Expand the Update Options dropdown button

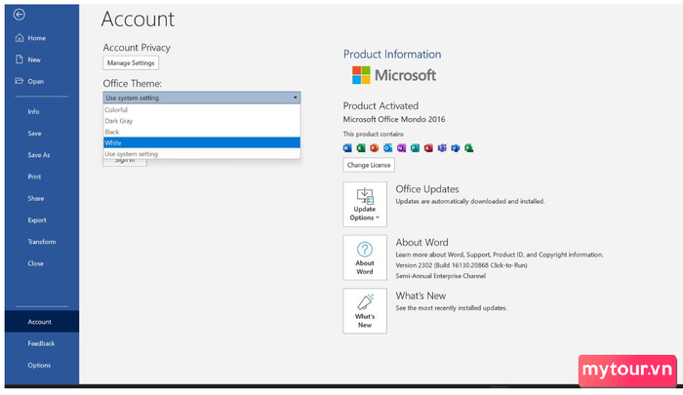point(365,204)
